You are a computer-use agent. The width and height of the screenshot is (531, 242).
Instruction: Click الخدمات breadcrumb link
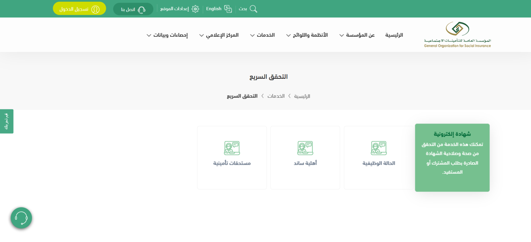276,96
